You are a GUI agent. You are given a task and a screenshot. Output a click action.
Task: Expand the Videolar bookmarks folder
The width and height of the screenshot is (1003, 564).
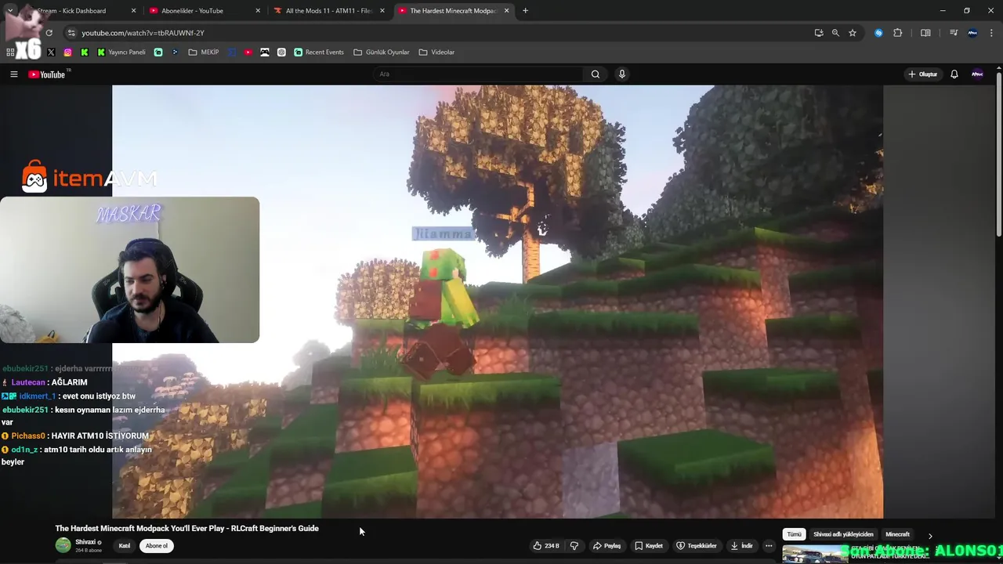tap(436, 52)
